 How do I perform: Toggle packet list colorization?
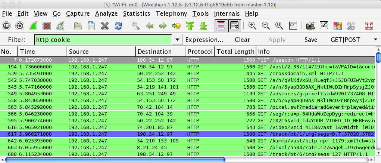tap(221, 25)
